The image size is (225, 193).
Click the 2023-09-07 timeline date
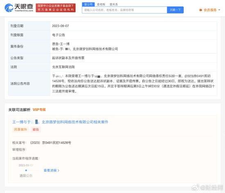[x=26, y=165]
